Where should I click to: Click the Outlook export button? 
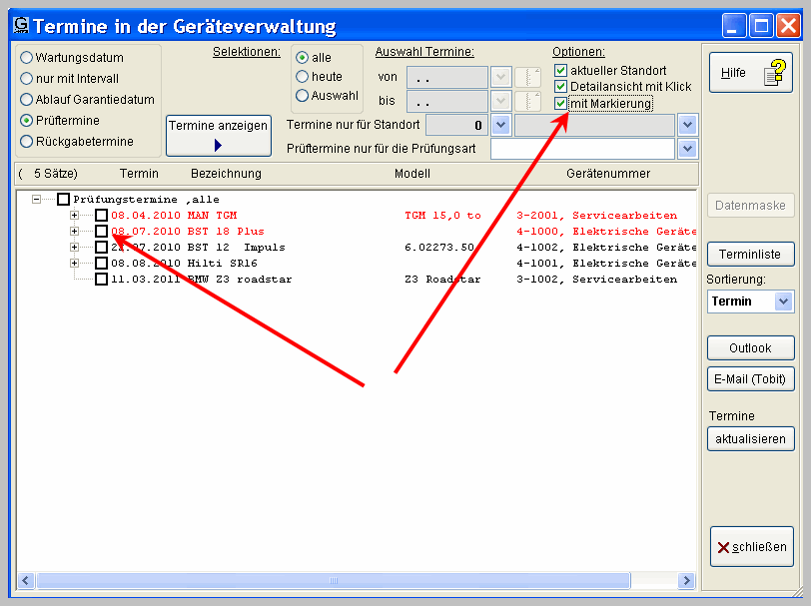pyautogui.click(x=750, y=348)
